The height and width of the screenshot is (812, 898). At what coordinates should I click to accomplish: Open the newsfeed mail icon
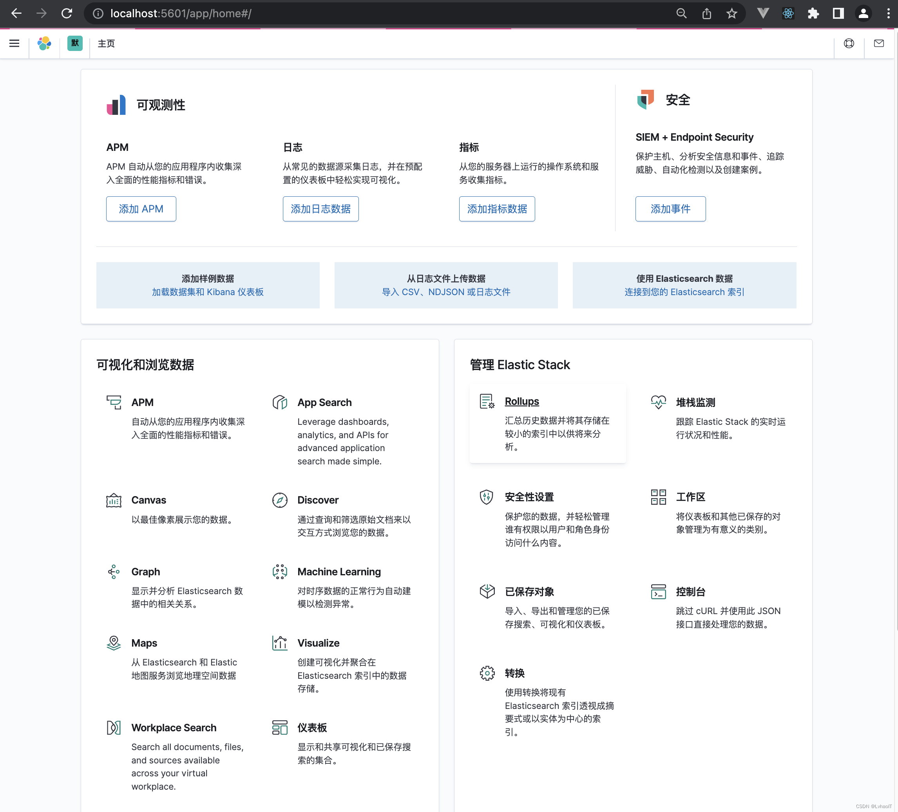pos(879,43)
